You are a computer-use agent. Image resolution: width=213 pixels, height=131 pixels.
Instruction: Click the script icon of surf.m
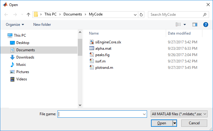pyautogui.click(x=92, y=61)
